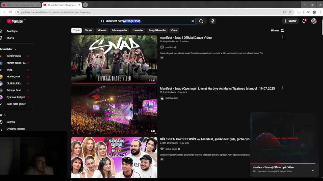Open Oynatma listeleri playlists in sidebar
323x181 pixels.
tap(16, 129)
